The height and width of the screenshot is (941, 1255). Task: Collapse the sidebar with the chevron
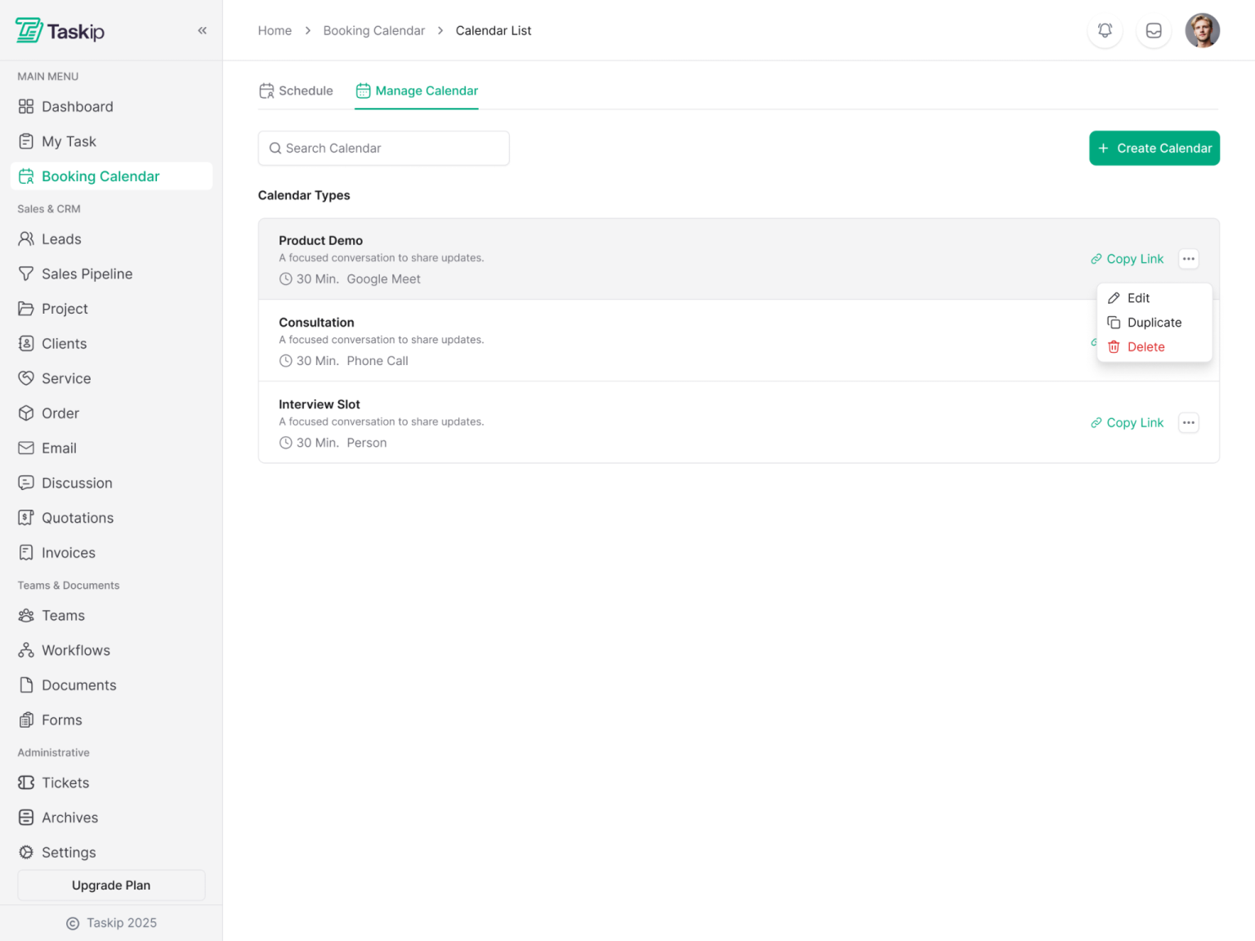click(202, 30)
